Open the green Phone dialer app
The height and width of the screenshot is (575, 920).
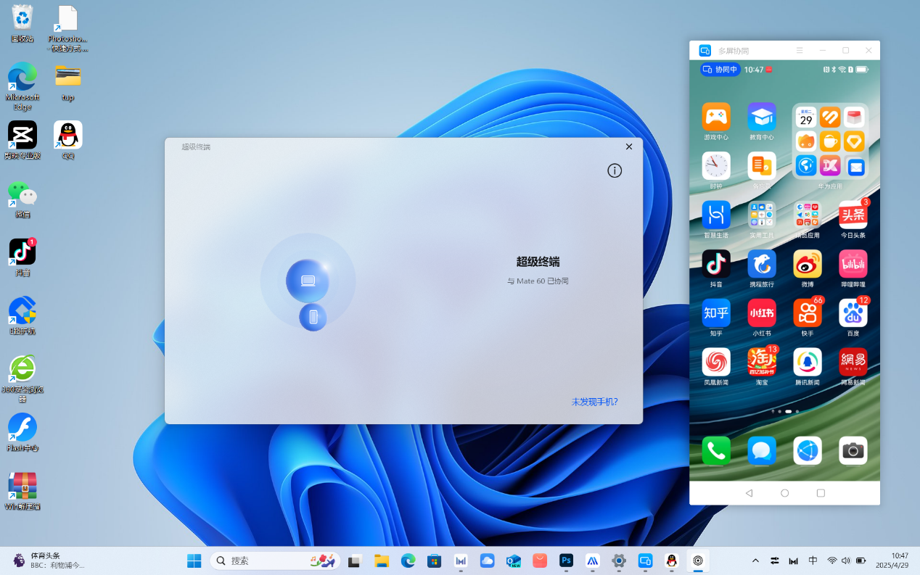click(x=716, y=450)
